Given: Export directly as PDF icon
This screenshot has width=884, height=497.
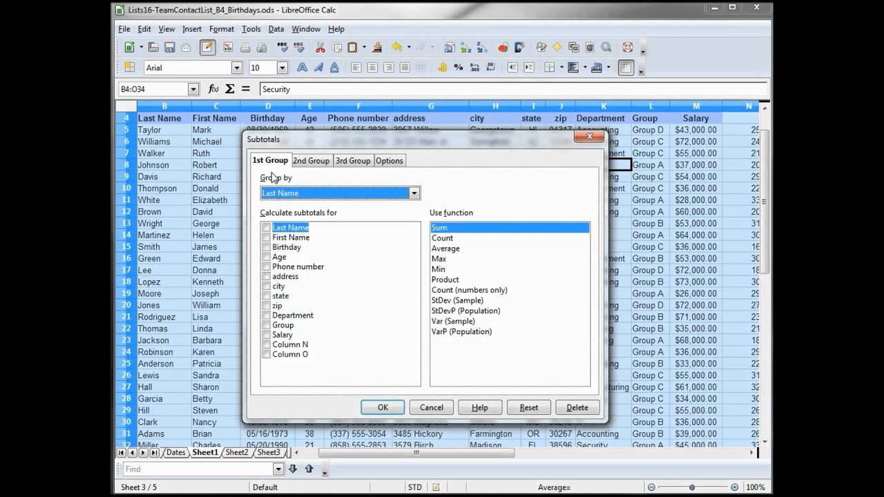Looking at the screenshot, I should click(x=229, y=48).
